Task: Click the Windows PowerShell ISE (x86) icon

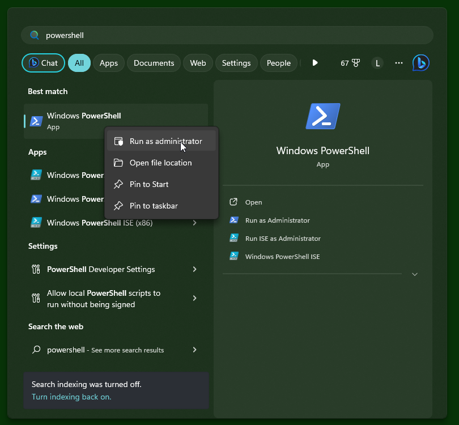Action: tap(36, 223)
